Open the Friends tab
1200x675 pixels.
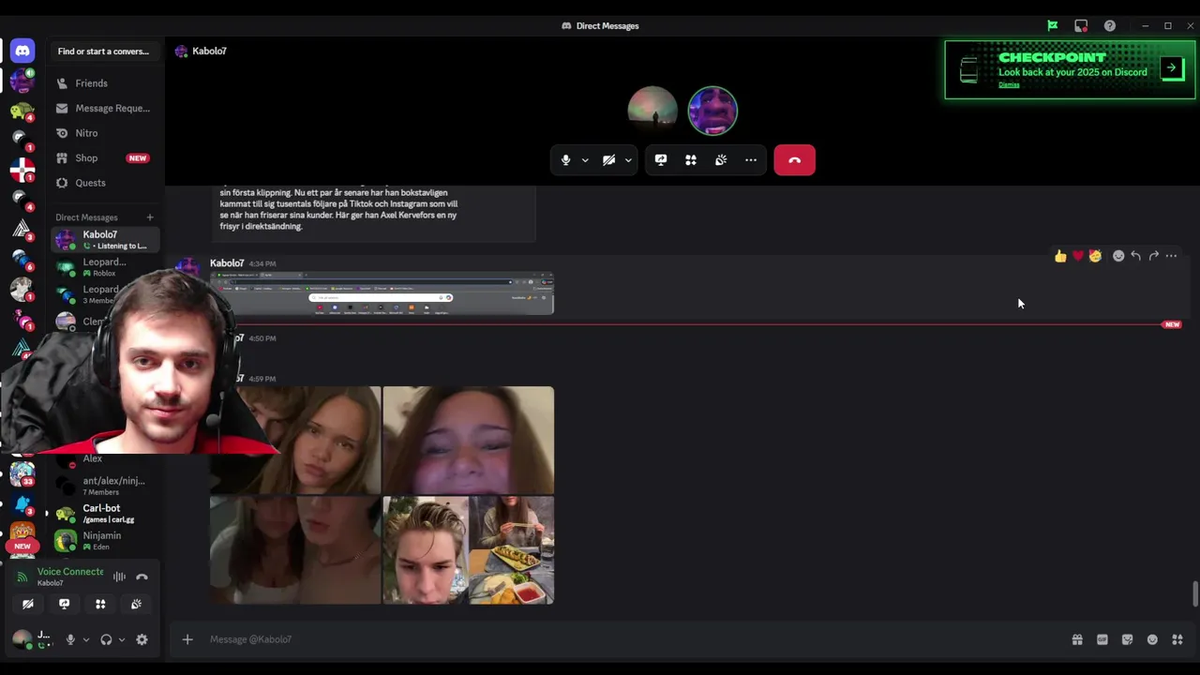tap(105, 83)
